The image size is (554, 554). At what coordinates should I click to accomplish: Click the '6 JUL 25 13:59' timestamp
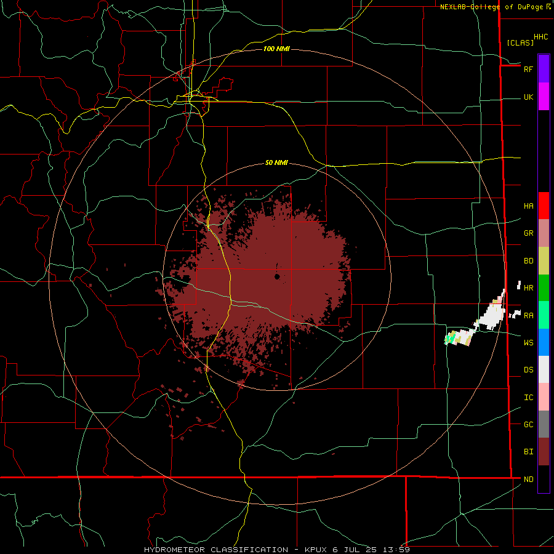point(371,550)
